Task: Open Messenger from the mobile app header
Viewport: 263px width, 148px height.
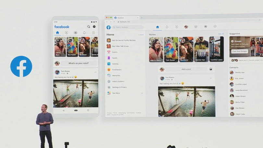Action: click(x=94, y=27)
